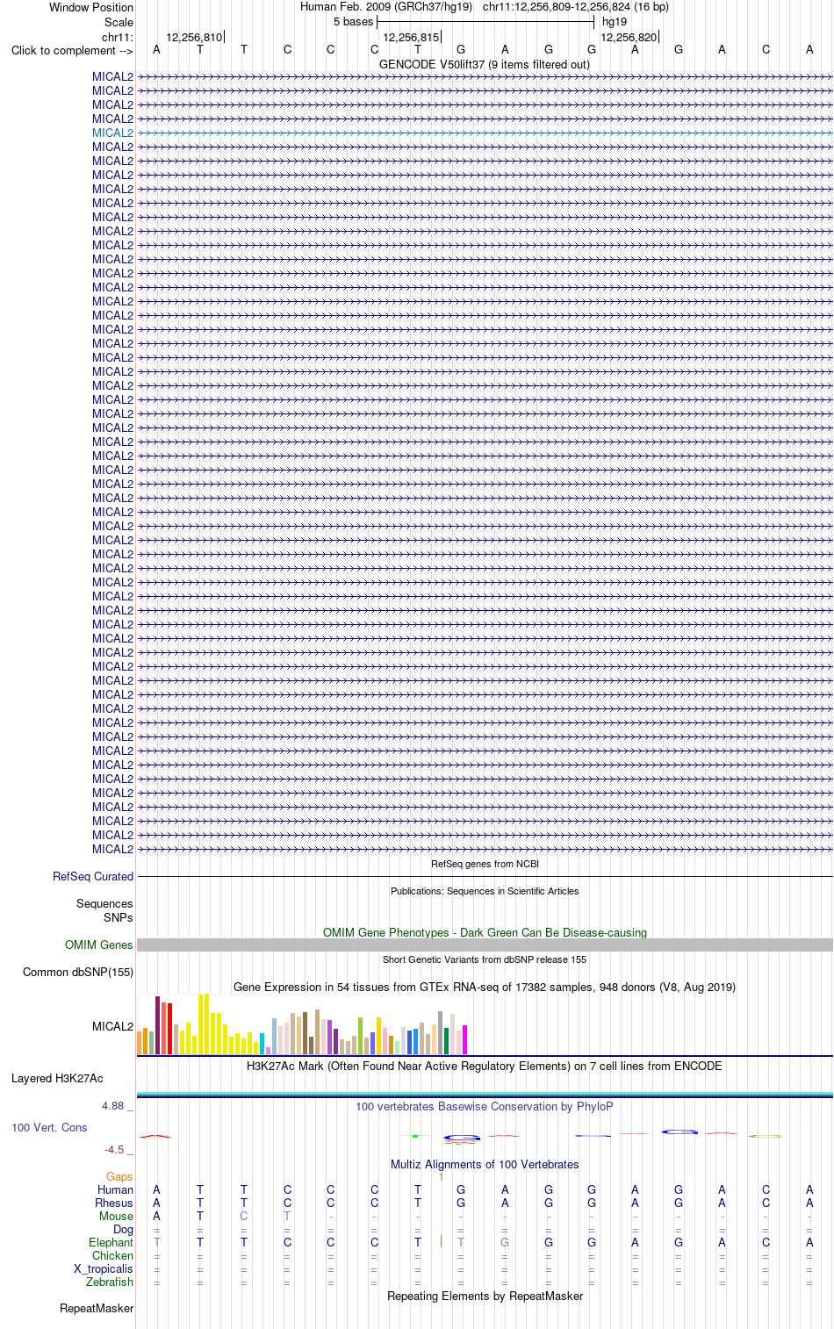Click the H3K27Ac Mark track title
This screenshot has width=834, height=1329.
(x=485, y=1066)
